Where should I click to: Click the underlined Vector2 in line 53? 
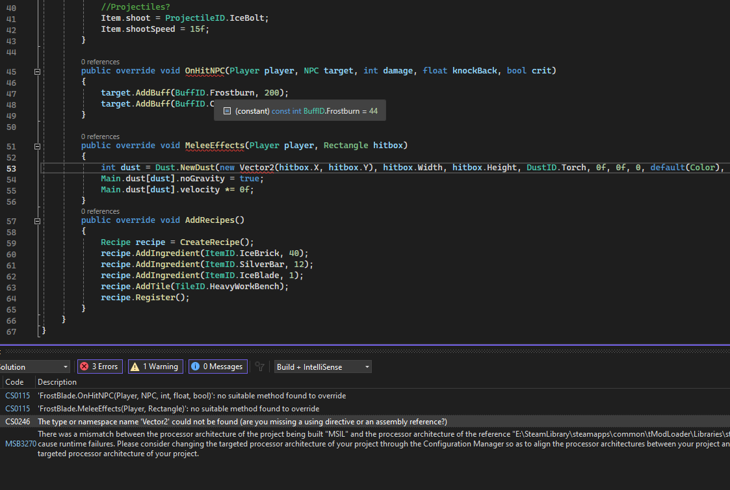click(257, 168)
